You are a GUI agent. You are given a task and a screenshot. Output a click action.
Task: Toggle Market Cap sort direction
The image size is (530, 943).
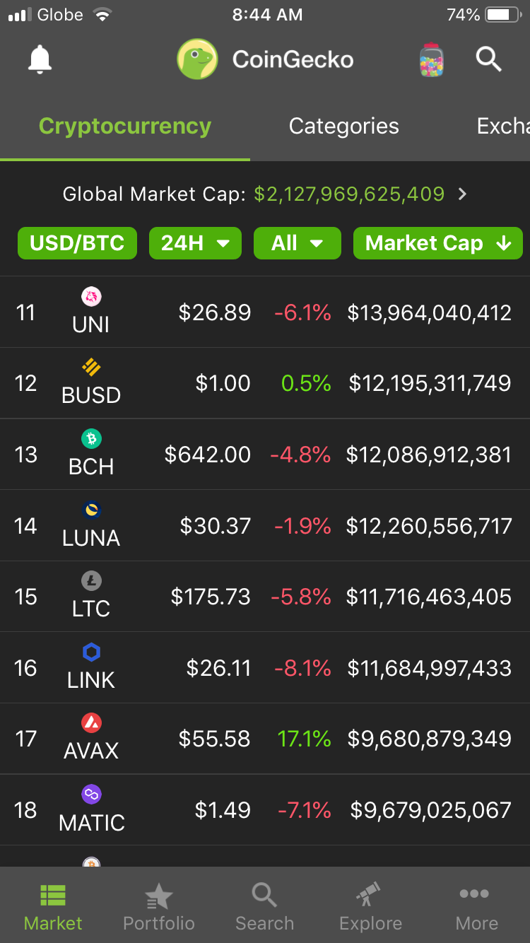pos(438,243)
